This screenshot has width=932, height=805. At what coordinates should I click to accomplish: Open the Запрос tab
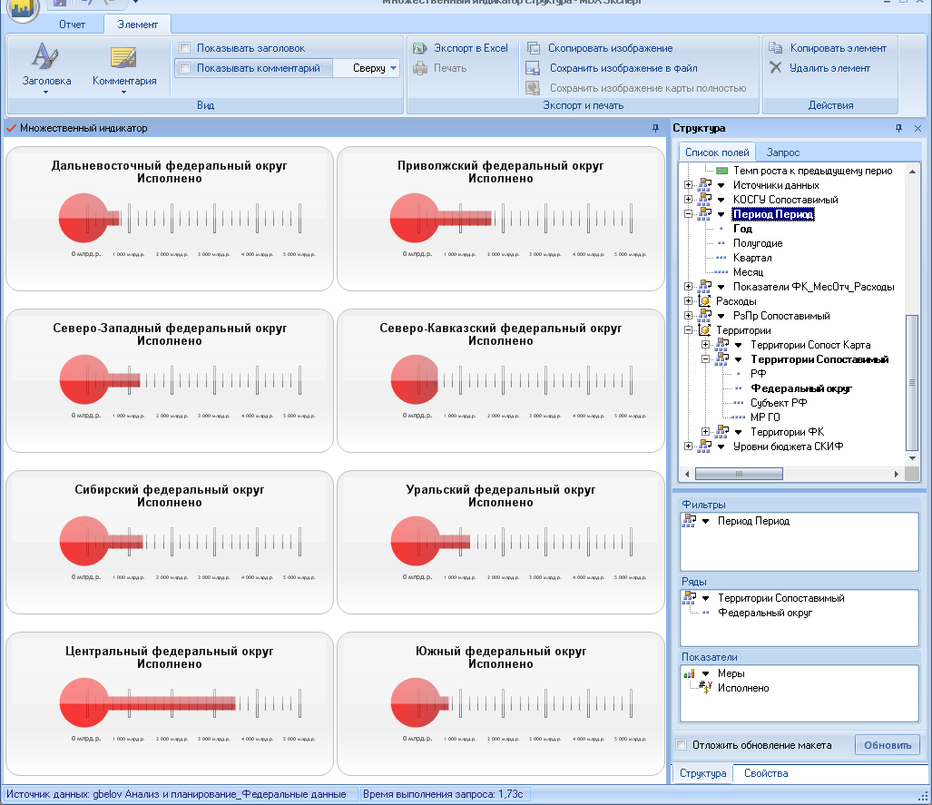coord(783,152)
